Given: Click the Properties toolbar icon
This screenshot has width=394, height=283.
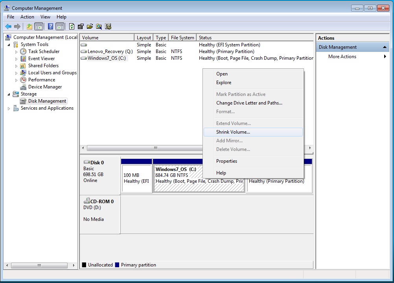Looking at the screenshot, I should (81, 26).
